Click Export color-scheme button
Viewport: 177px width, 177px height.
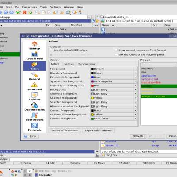(98, 131)
